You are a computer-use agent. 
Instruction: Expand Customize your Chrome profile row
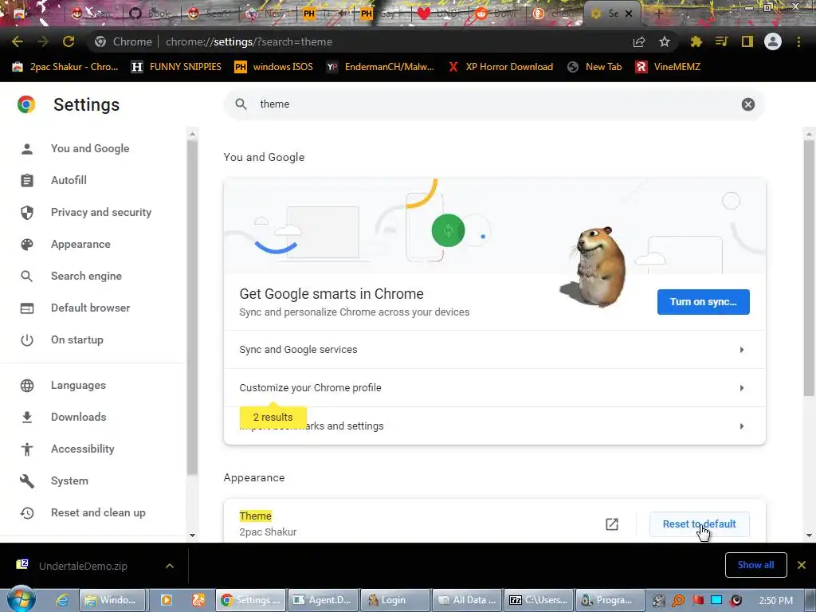pyautogui.click(x=494, y=388)
